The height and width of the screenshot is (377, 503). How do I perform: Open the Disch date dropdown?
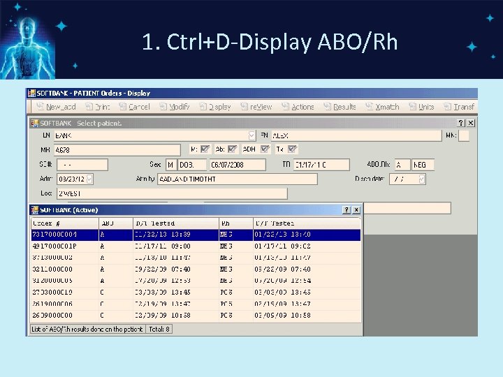[422, 179]
